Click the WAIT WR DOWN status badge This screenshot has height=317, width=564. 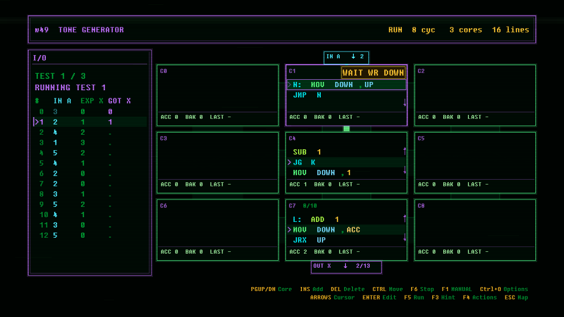tap(373, 73)
